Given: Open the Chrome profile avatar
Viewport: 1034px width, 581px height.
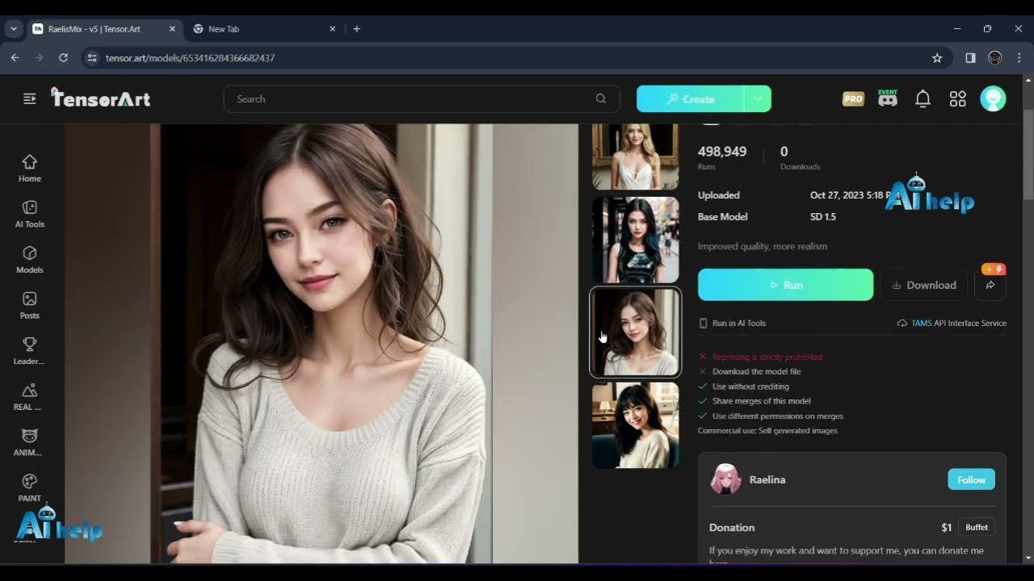Looking at the screenshot, I should coord(995,58).
